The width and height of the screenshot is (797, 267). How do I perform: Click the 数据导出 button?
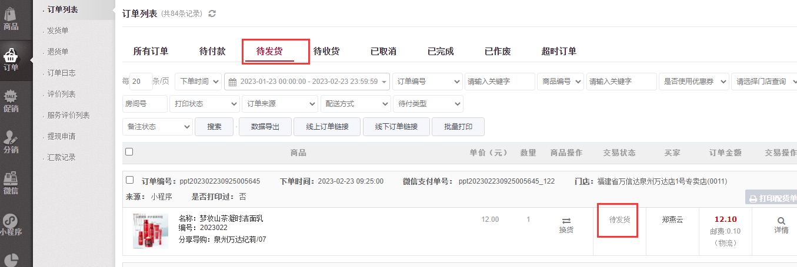click(265, 127)
